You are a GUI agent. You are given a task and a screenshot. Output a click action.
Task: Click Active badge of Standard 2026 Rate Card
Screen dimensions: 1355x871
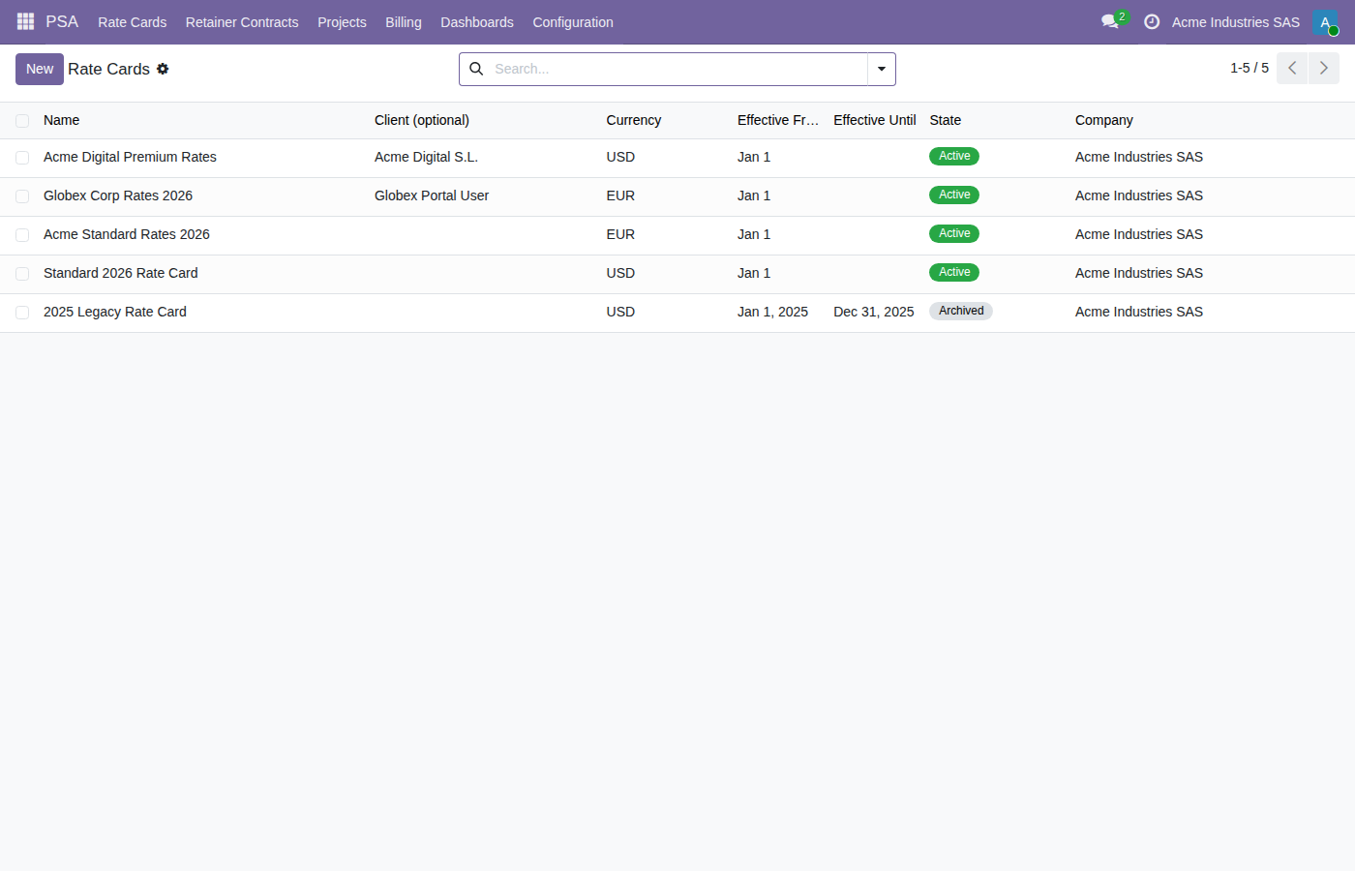pos(954,272)
